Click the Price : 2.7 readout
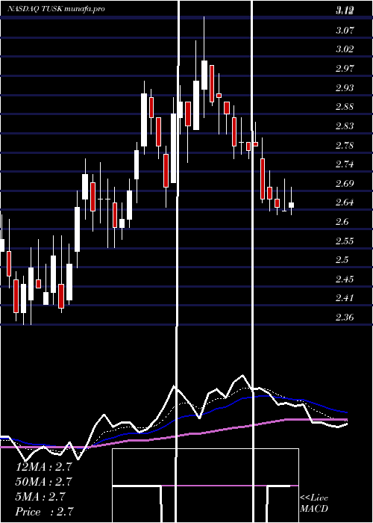373x523 pixels. [x=45, y=512]
